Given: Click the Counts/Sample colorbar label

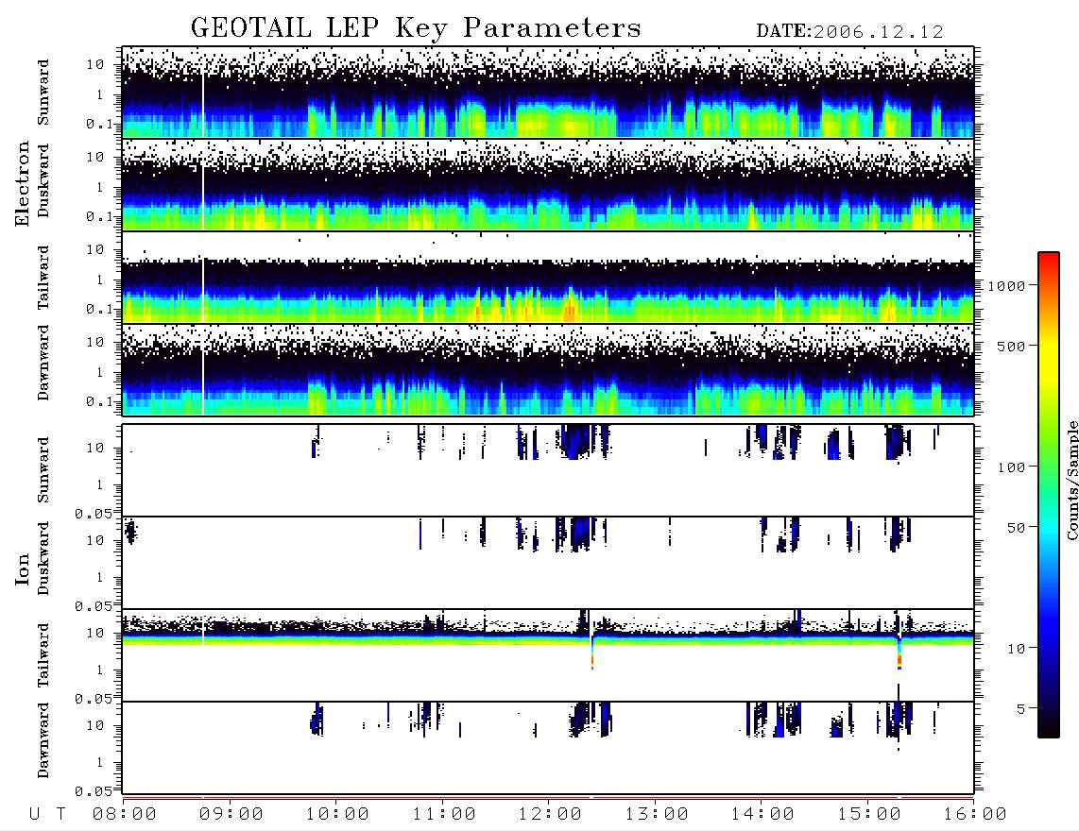Looking at the screenshot, I should 1071,480.
